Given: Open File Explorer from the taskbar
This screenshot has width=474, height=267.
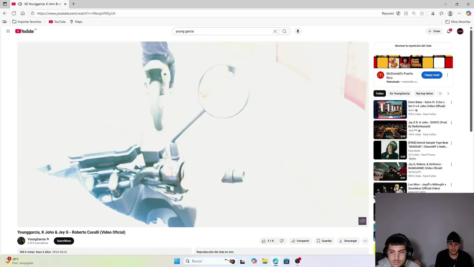Looking at the screenshot, I should tap(265, 261).
